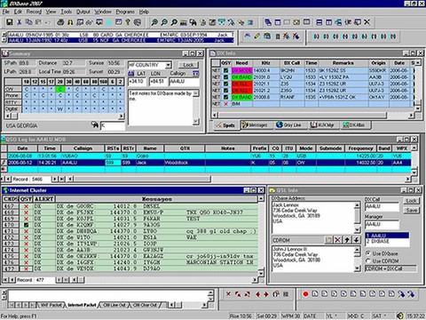Select the Use CDROM radio button
This screenshot has width=426, height=320.
368,261
